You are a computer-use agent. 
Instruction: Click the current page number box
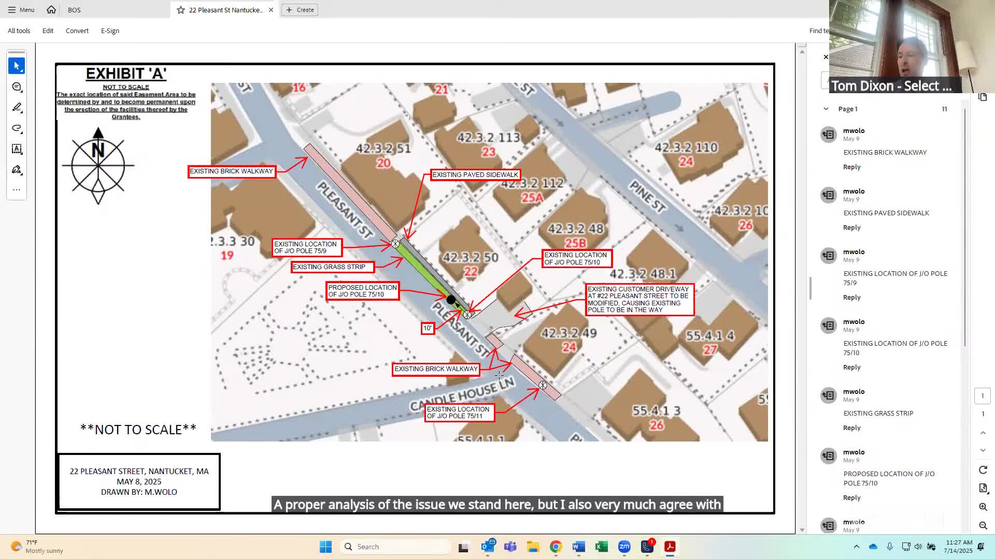click(x=983, y=395)
